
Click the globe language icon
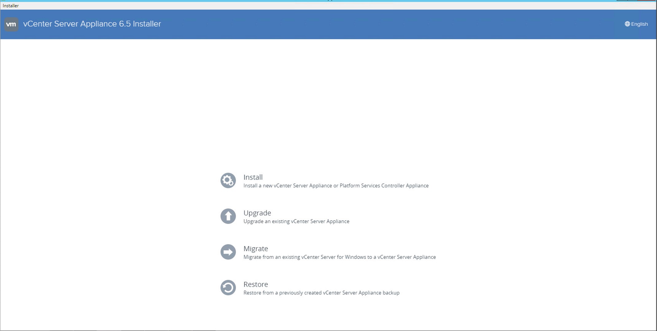point(627,24)
